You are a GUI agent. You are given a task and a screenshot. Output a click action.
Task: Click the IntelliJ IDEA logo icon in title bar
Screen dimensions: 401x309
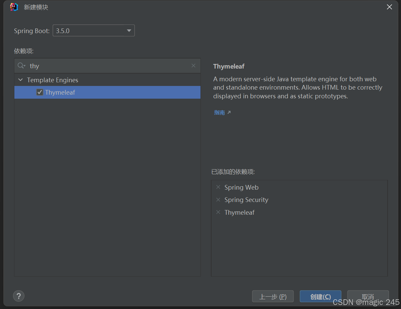click(14, 7)
